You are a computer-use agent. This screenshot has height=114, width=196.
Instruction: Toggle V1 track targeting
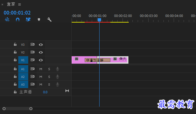[x=23, y=60]
